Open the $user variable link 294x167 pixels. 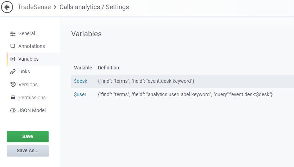point(80,94)
